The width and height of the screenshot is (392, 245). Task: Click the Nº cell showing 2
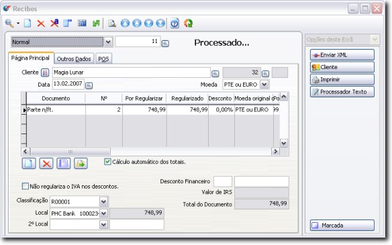pos(104,110)
